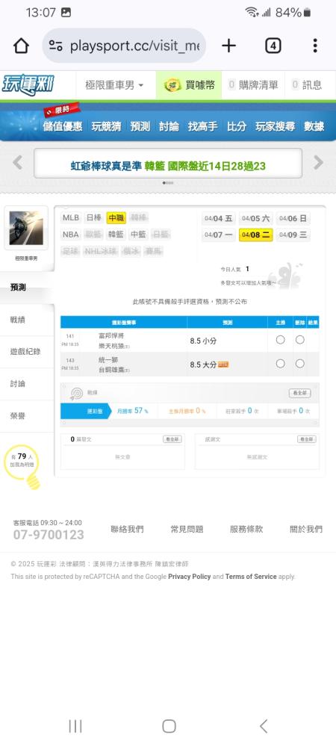Click the lightbulb 79 friends badge
Screen dimensions: 336x747
[21, 464]
